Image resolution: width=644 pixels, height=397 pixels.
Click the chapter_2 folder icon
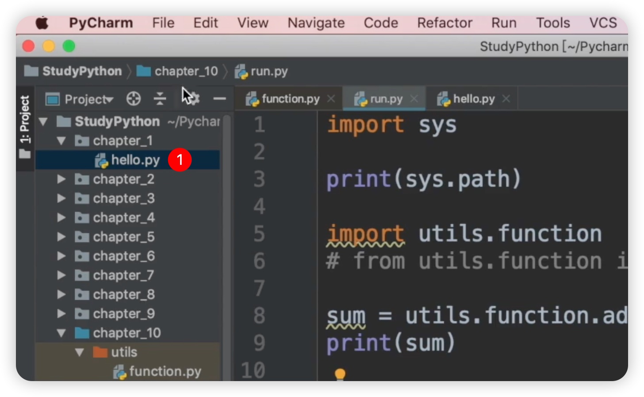coord(82,179)
